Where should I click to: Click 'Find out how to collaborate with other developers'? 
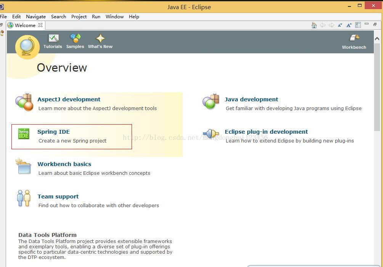pos(99,206)
